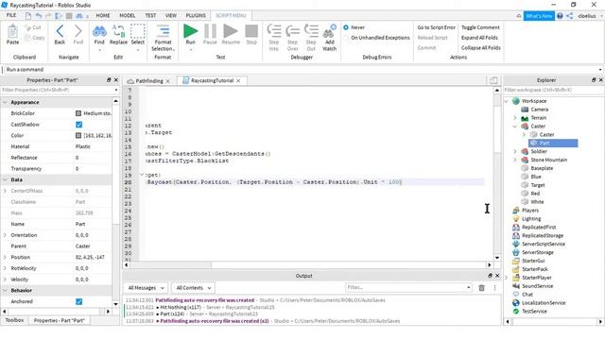605x340 pixels.
Task: Click Format Selection icon
Action: click(x=163, y=31)
